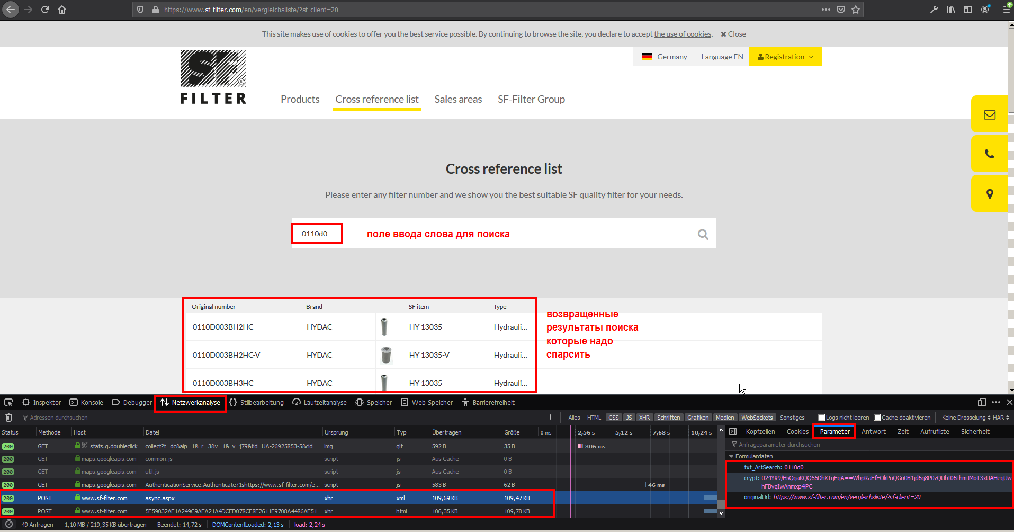Toggle the Grafiken request filter
The image size is (1014, 532).
pyautogui.click(x=698, y=418)
